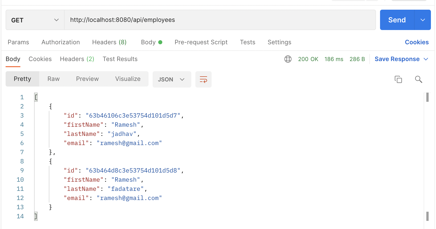This screenshot has height=229, width=436.
Task: Open the Test Results response tab
Action: [x=120, y=59]
